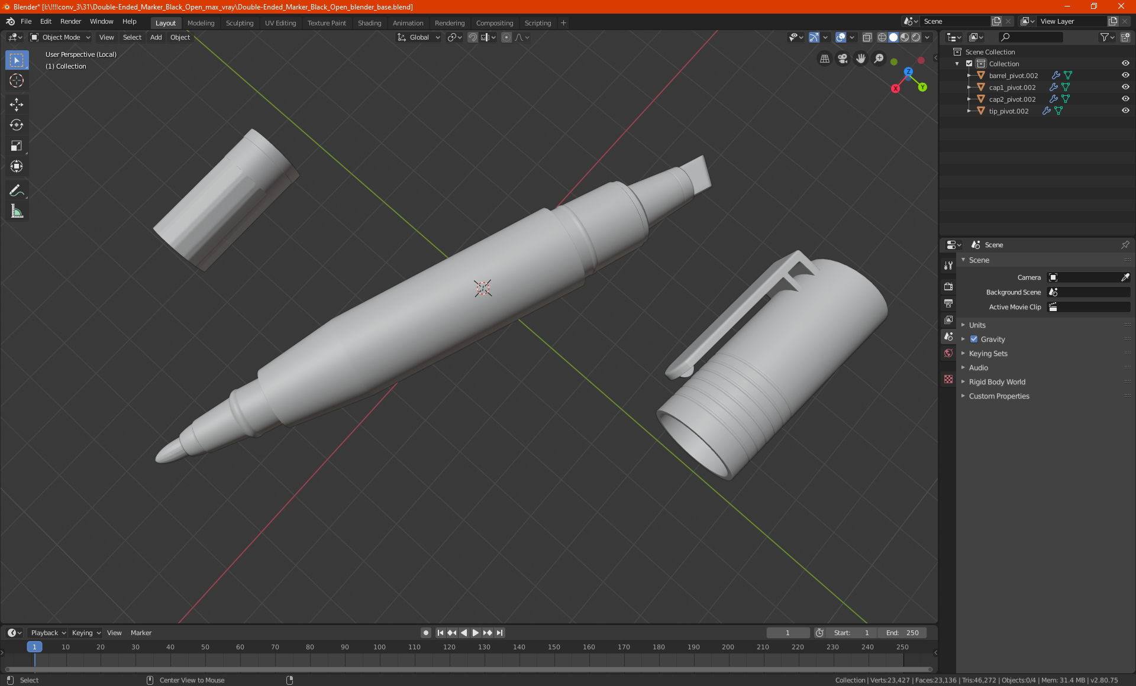Activate the Annotate pencil tool
Screen dimensions: 1136x686
coord(17,190)
